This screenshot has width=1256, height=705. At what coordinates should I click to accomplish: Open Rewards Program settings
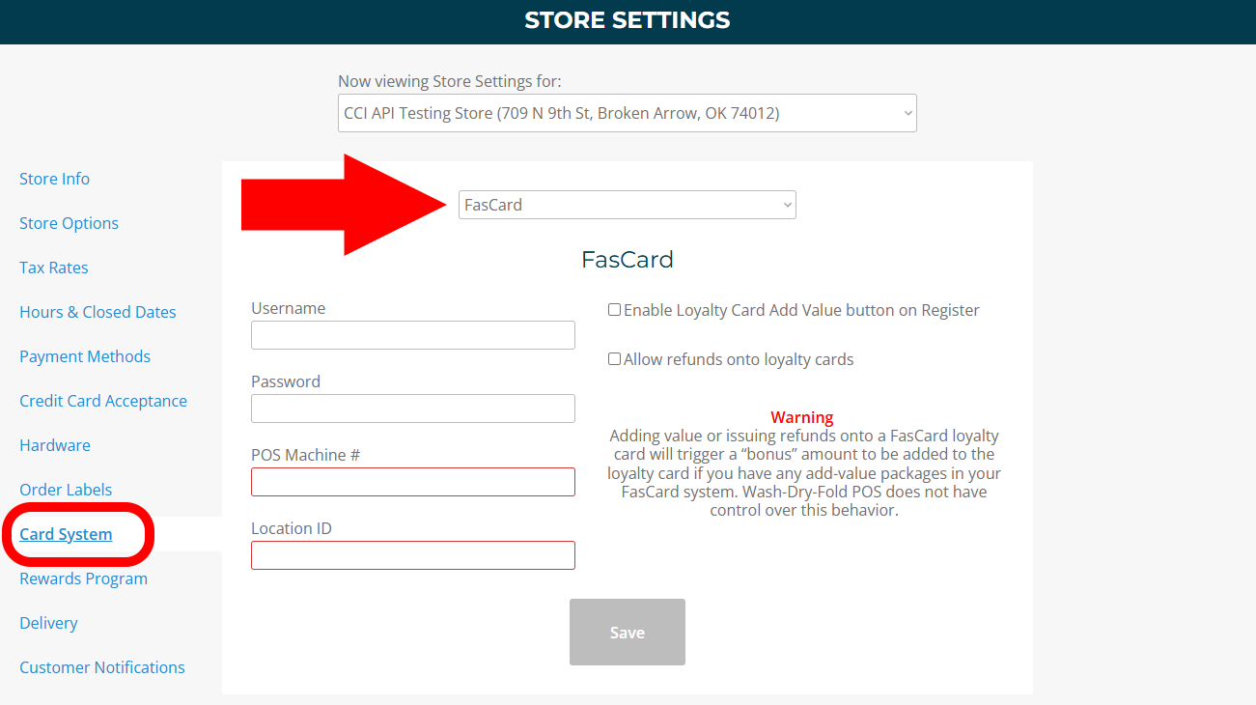[x=83, y=578]
